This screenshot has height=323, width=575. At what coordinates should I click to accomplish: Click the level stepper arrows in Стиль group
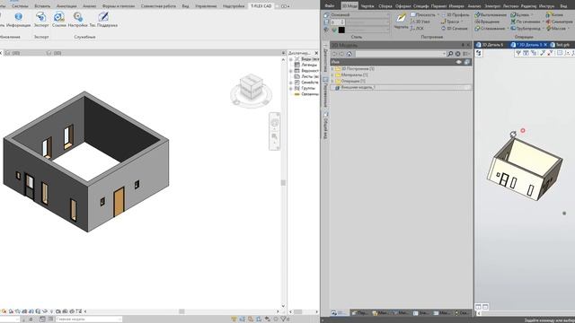[342, 22]
